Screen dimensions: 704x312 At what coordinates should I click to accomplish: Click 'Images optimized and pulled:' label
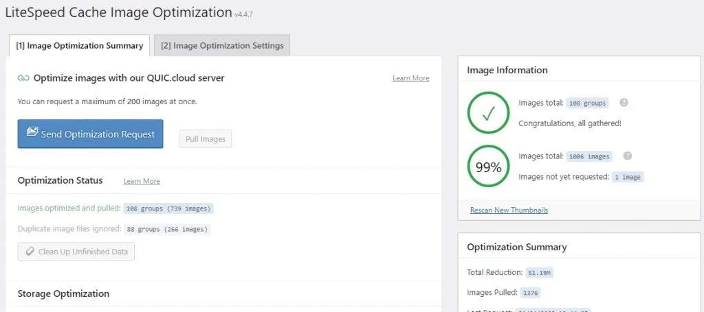point(69,208)
